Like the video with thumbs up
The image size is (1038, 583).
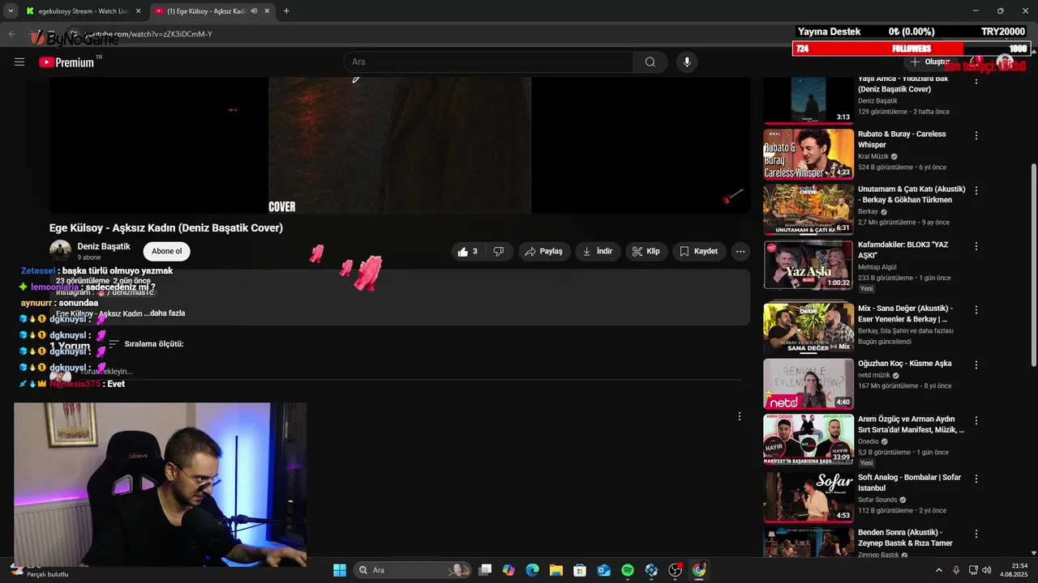pos(469,252)
